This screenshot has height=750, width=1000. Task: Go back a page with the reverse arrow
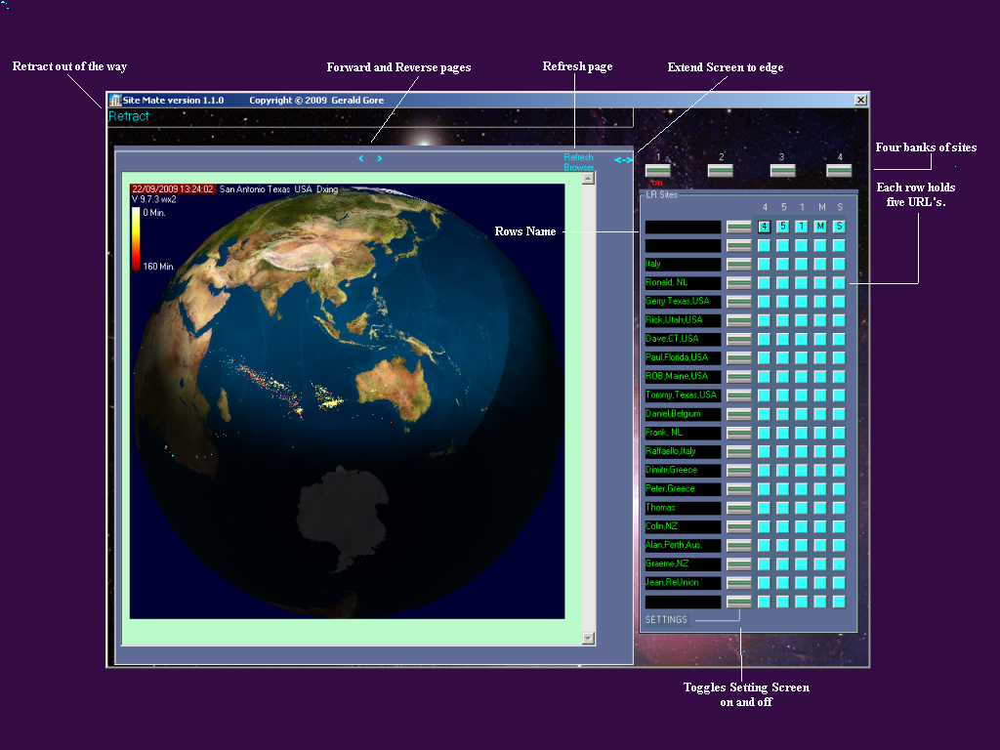[x=361, y=158]
